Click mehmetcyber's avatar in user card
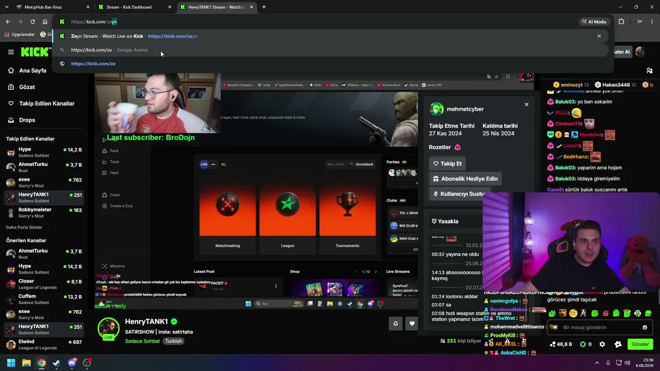This screenshot has height=371, width=660. [437, 109]
